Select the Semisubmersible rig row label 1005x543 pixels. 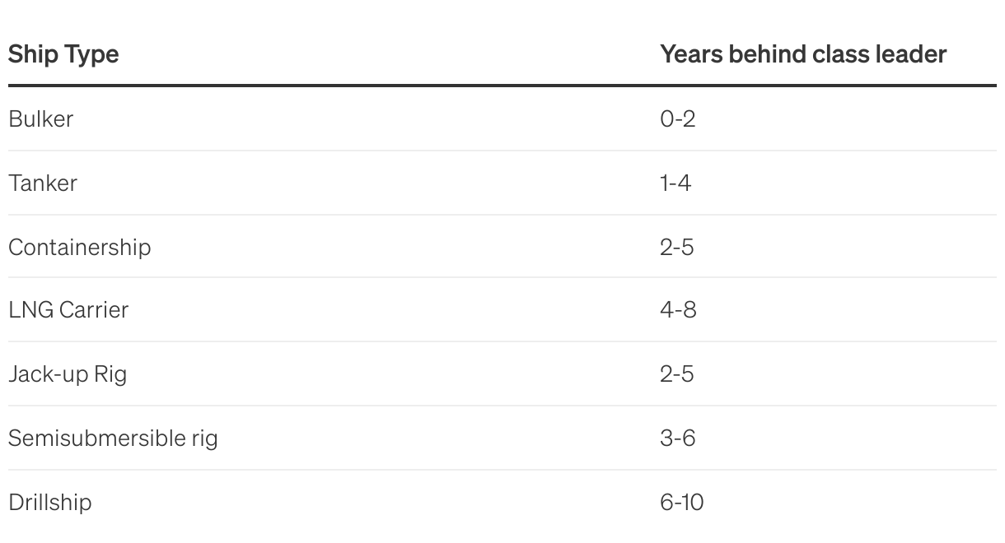tap(113, 438)
